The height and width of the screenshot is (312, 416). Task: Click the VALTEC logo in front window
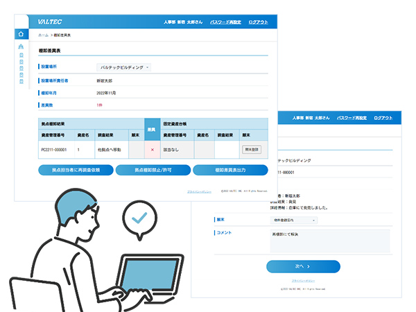[x=49, y=21]
